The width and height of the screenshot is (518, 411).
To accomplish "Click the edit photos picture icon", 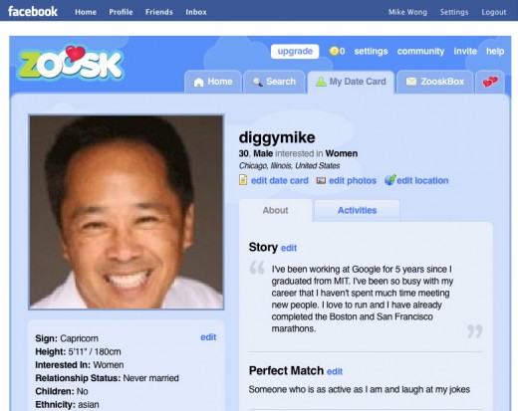I will pyautogui.click(x=321, y=180).
